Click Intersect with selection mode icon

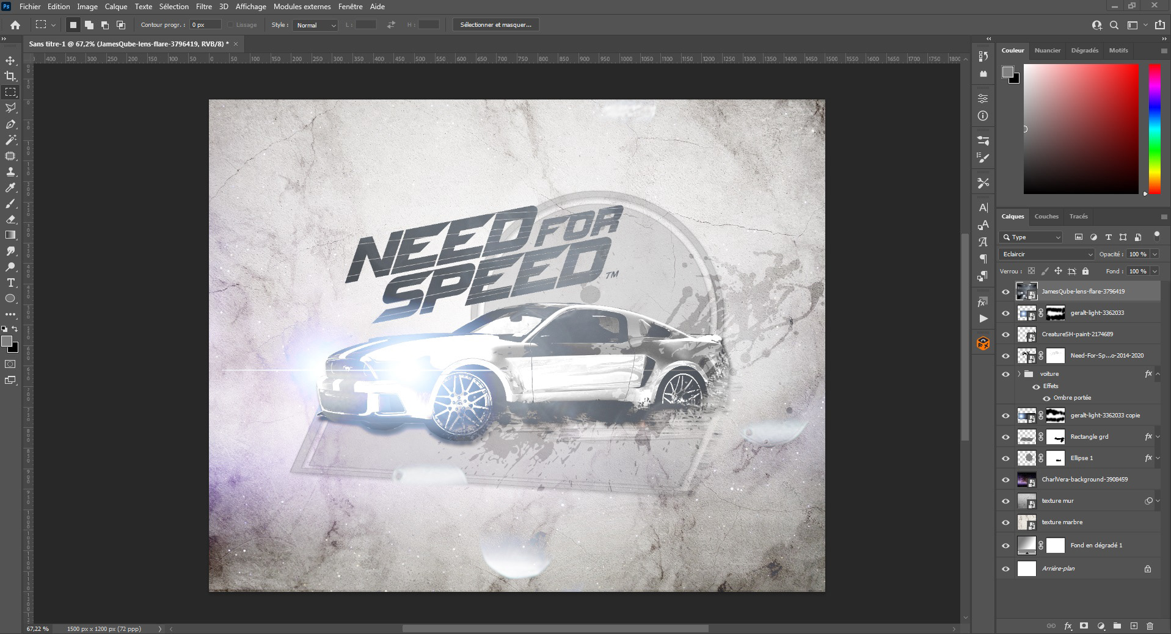pos(121,25)
